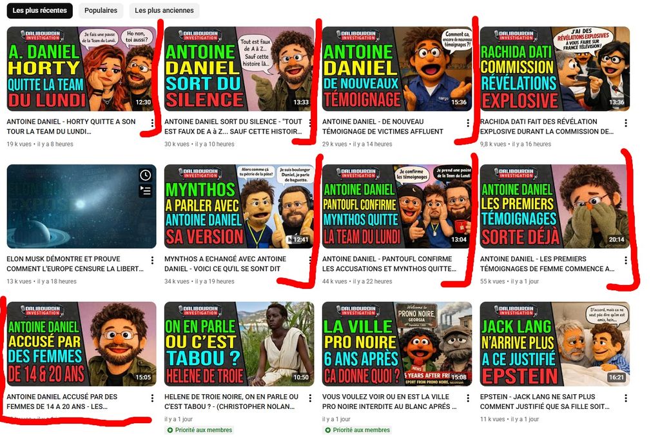Open "Mynthos a echangé avec Antoine Daniel" title
The height and width of the screenshot is (438, 660).
pyautogui.click(x=226, y=264)
